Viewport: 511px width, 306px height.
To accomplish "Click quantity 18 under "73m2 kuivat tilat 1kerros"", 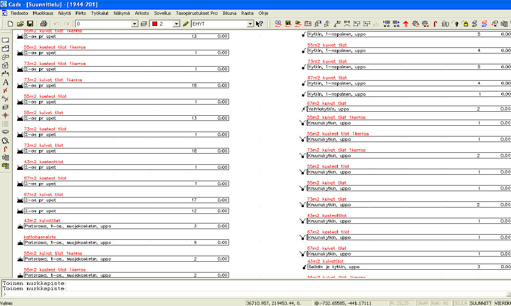I will (x=194, y=85).
